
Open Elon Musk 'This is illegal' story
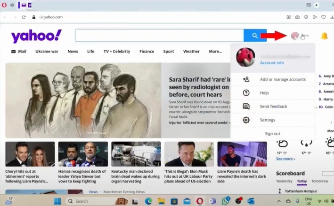point(188,176)
